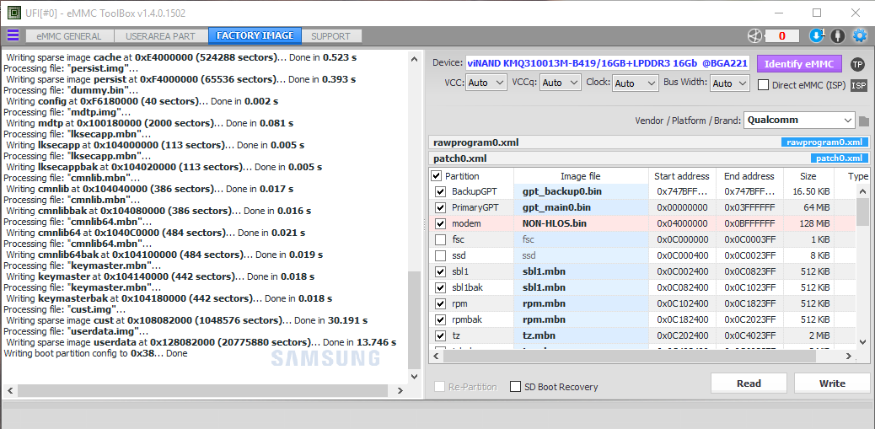
Task: Open the VCCq voltage dropdown
Action: pyautogui.click(x=561, y=83)
